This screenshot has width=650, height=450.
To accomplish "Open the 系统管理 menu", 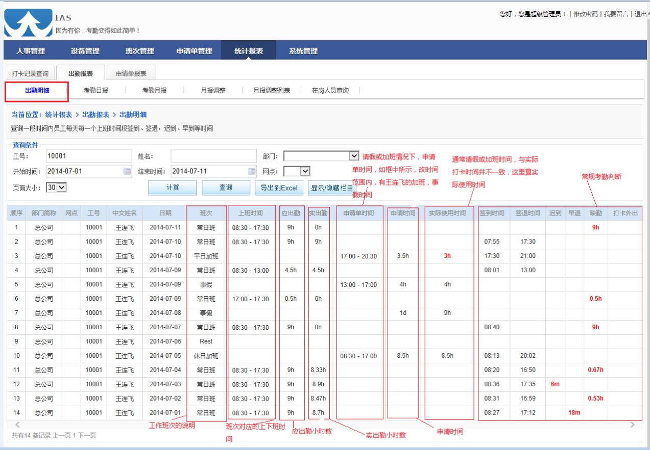I will 303,51.
